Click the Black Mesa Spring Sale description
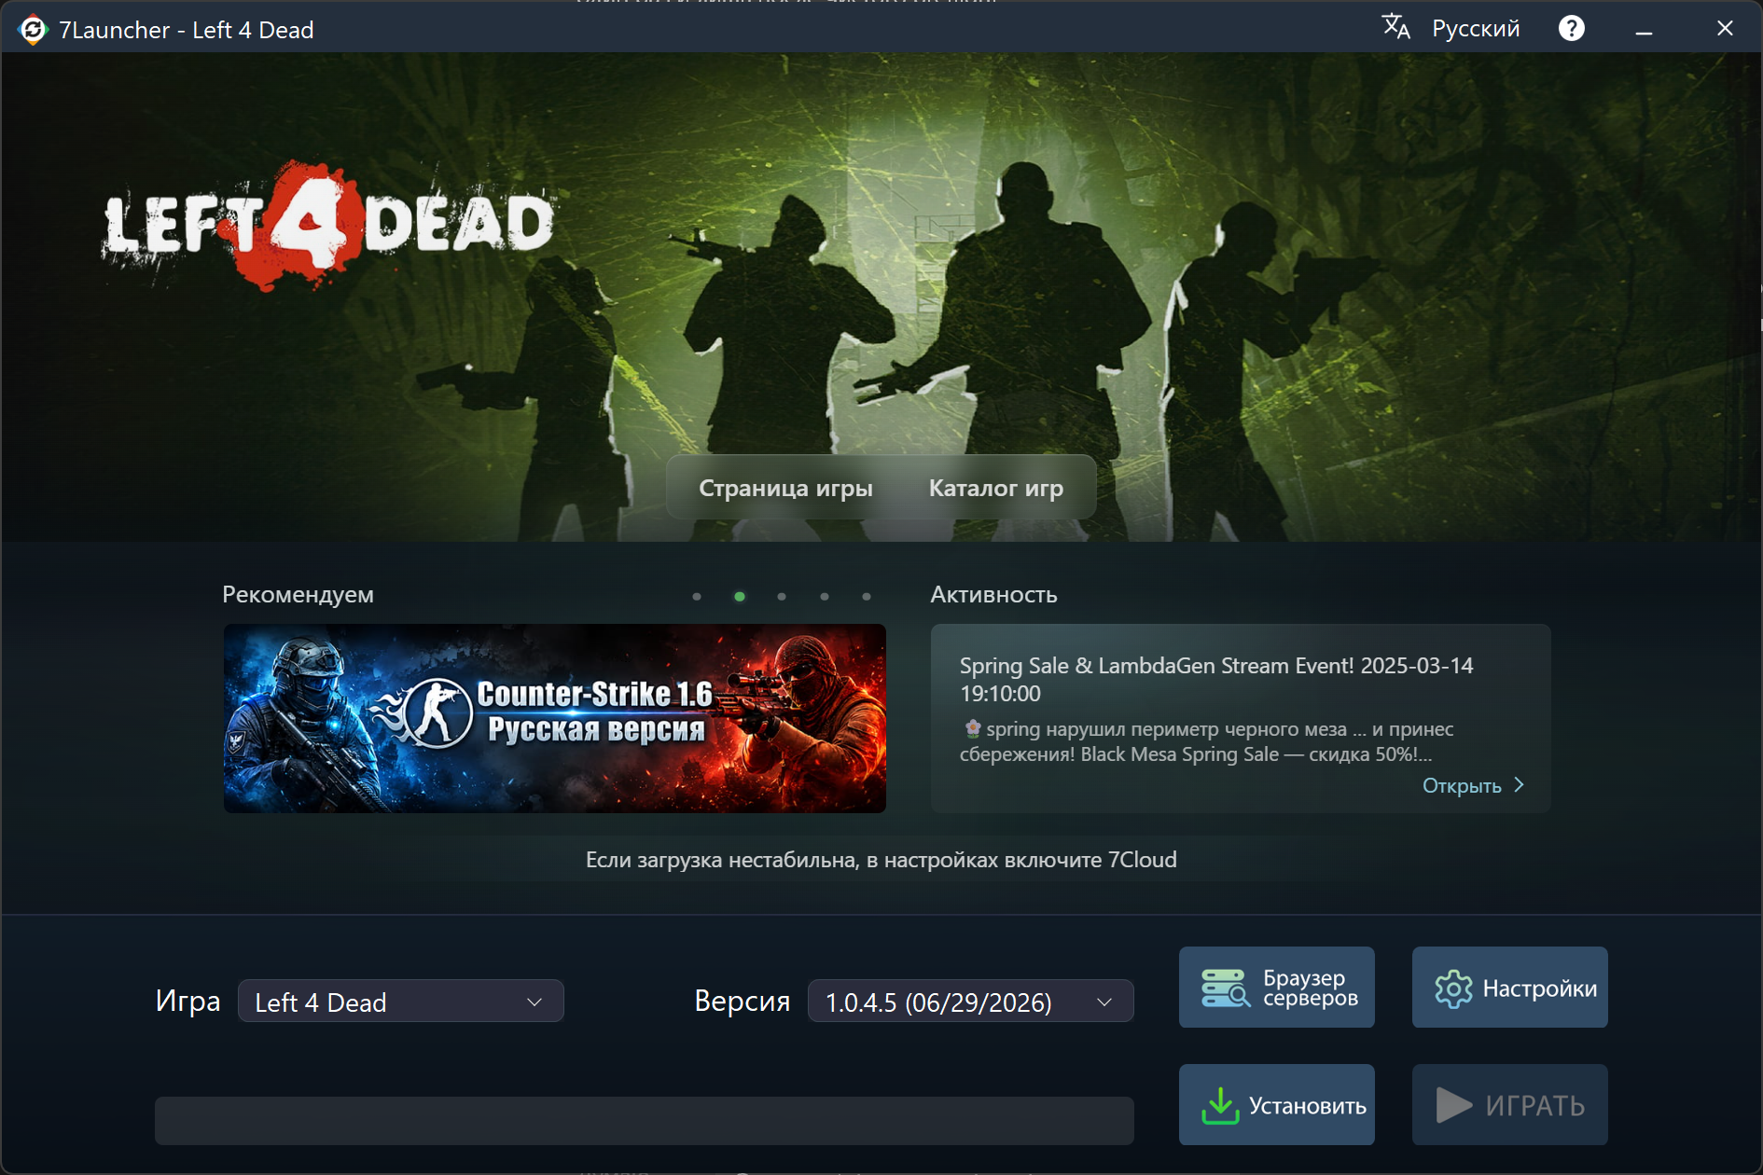The image size is (1763, 1175). [1207, 741]
